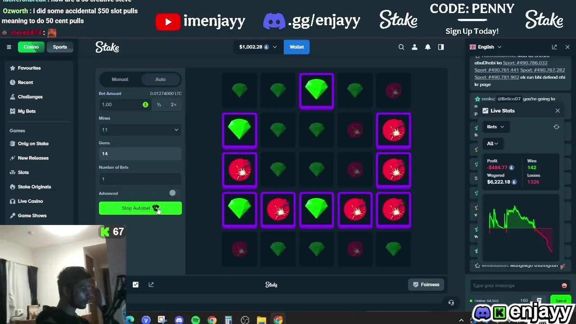
Task: Click the @Belico07 mention in chat
Action: pos(509,99)
